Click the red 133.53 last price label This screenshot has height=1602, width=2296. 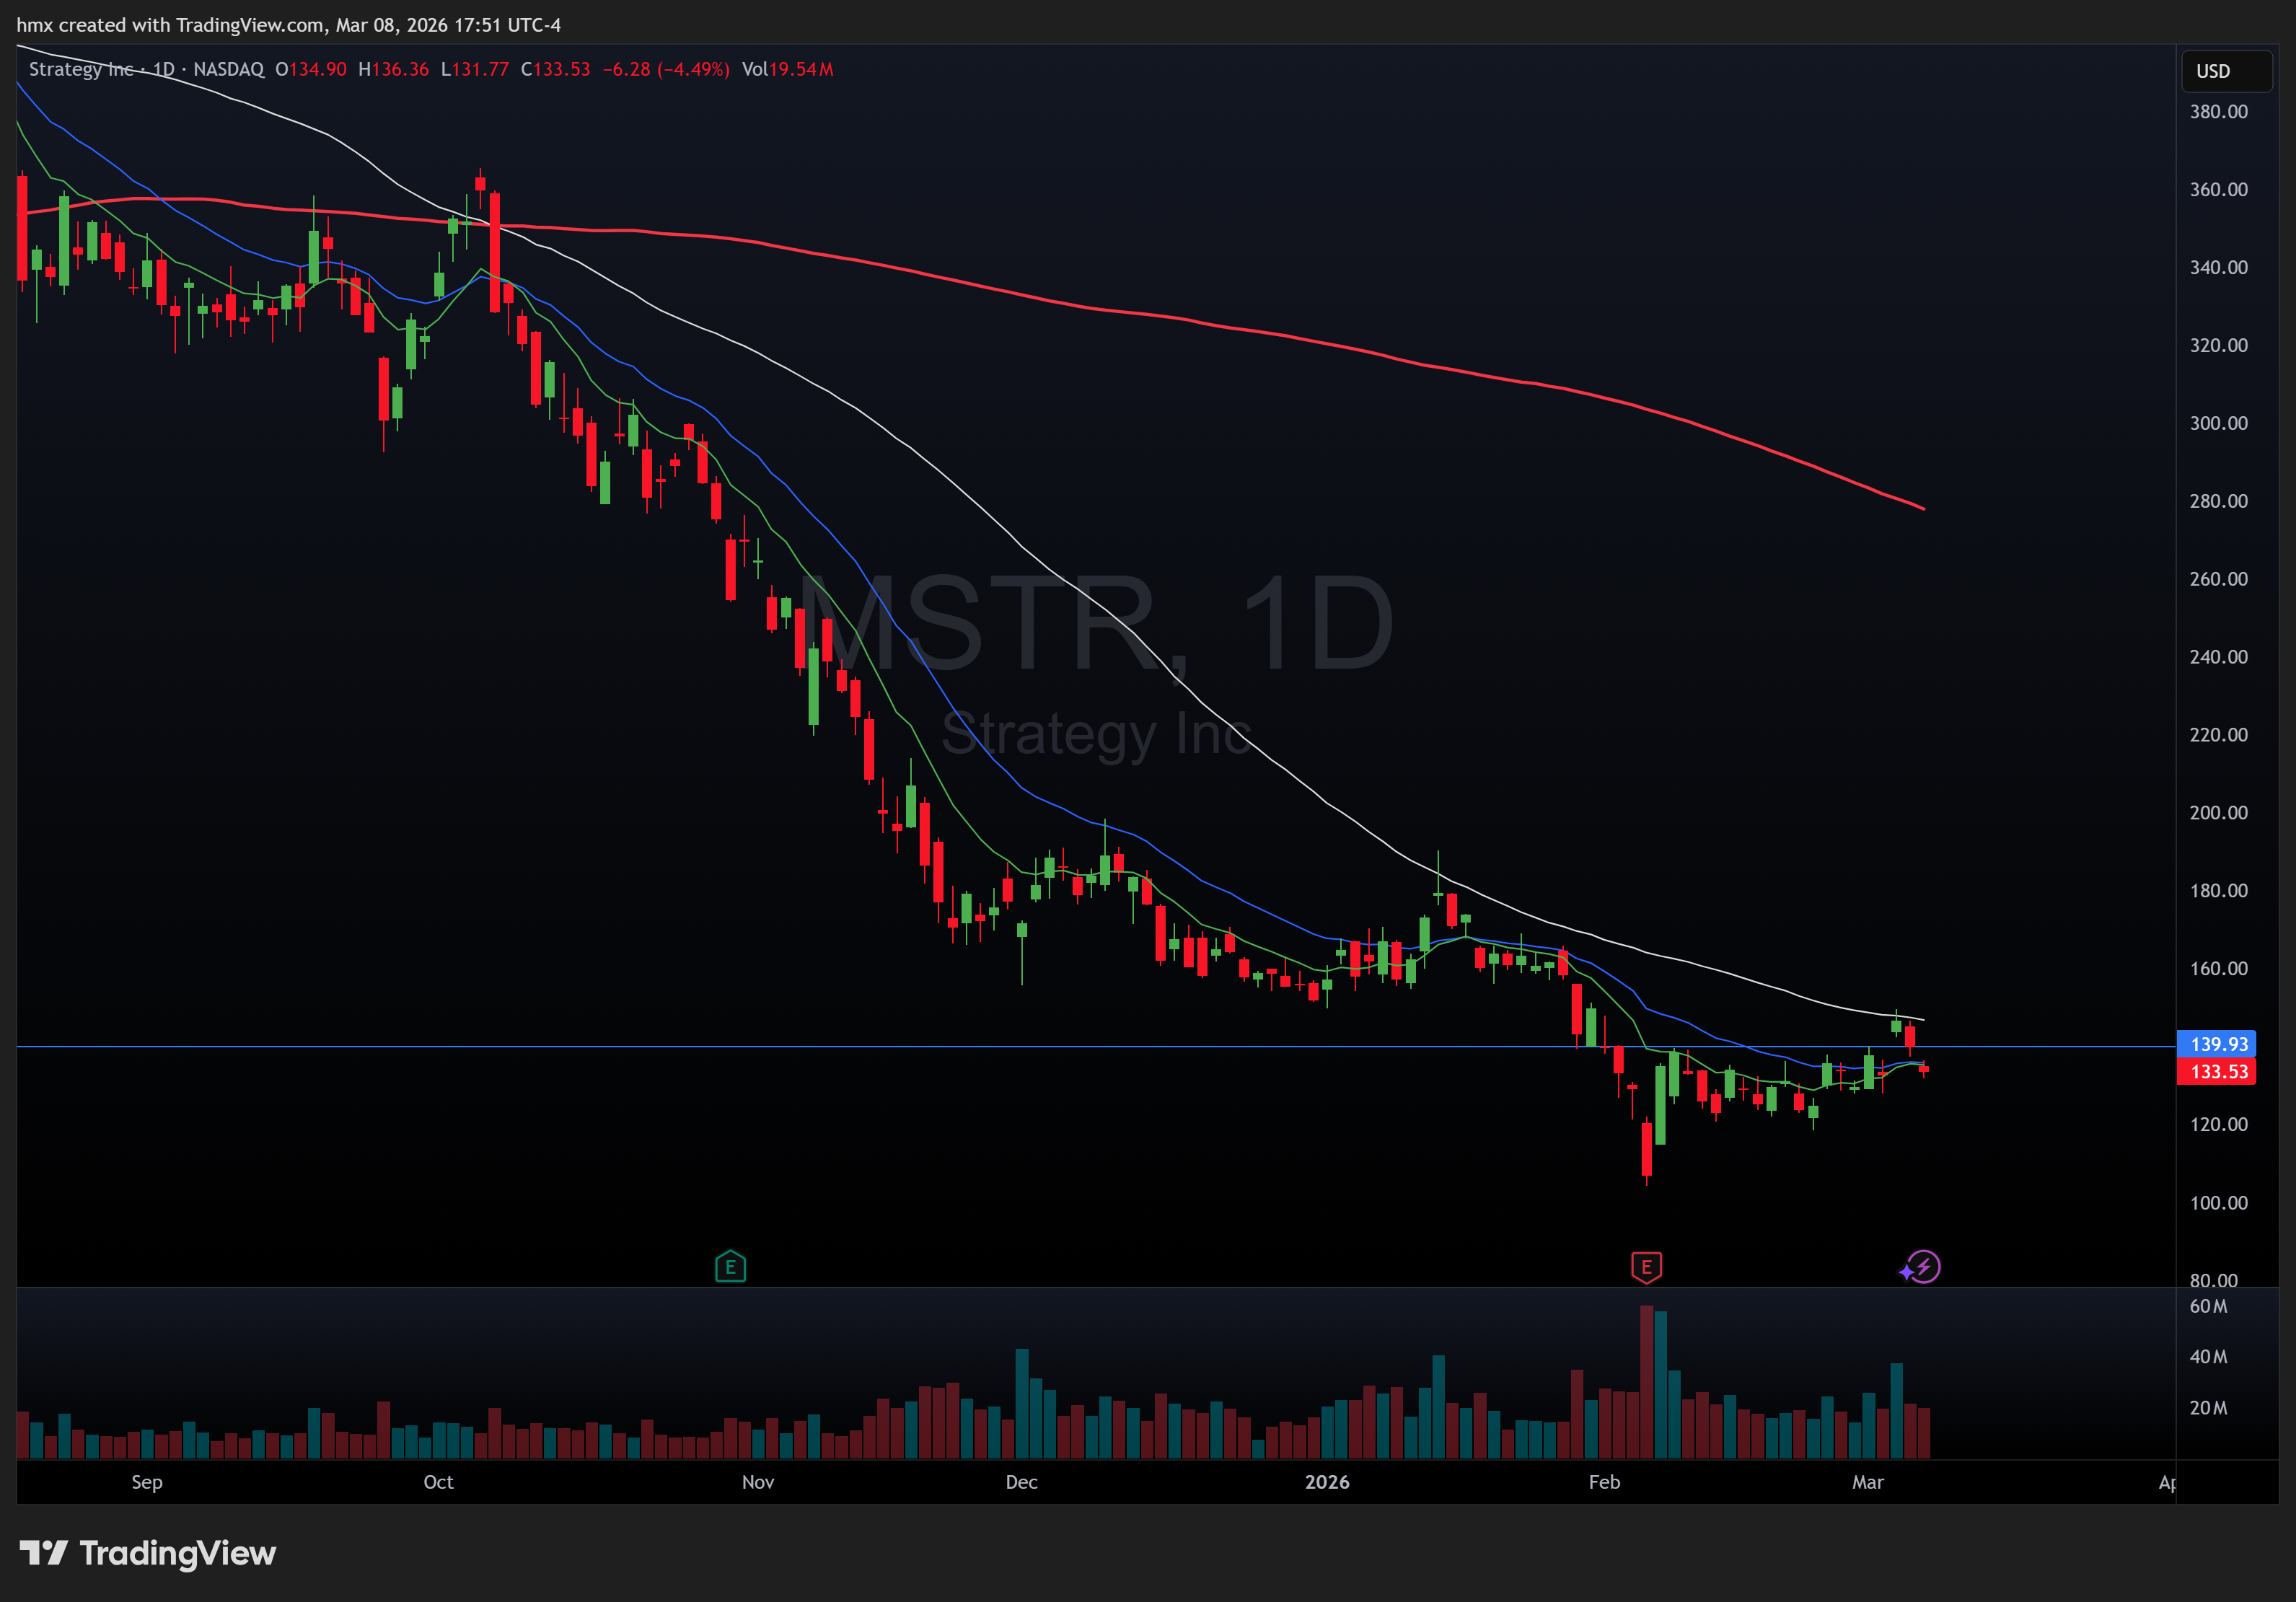coord(2216,1072)
